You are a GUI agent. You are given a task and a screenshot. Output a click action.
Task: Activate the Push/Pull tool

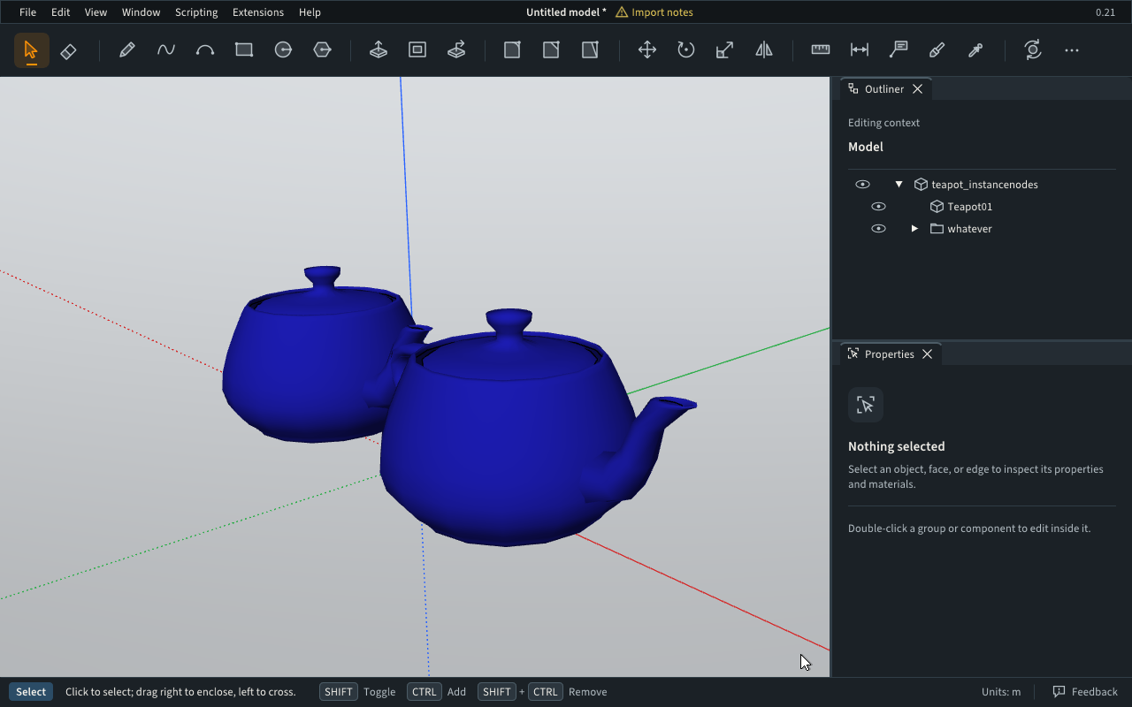[x=379, y=50]
